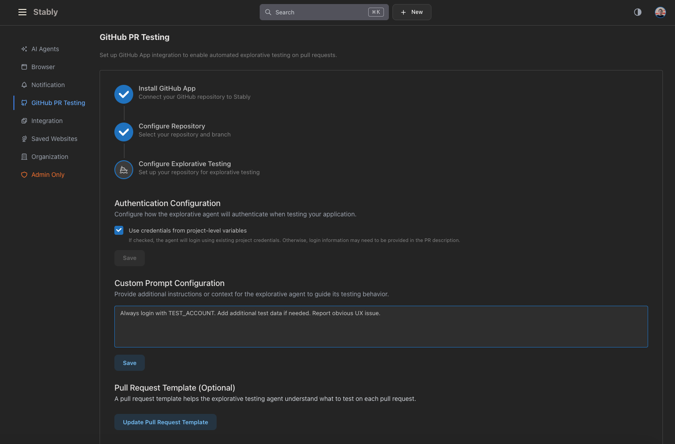Click Custom Prompt Configuration heading
This screenshot has width=675, height=444.
coord(170,283)
